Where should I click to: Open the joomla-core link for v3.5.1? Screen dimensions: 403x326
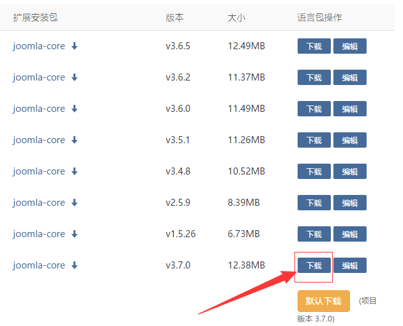[x=39, y=140]
